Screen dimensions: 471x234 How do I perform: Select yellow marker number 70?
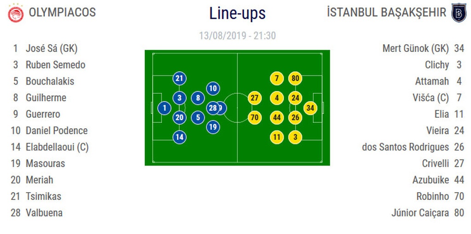[x=254, y=117]
